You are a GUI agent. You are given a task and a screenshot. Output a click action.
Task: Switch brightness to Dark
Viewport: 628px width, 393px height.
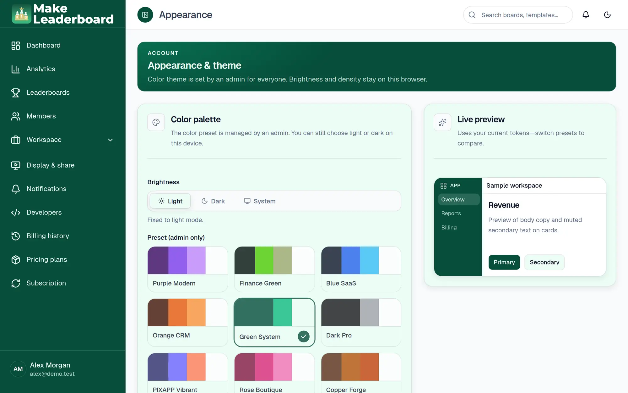tap(213, 201)
